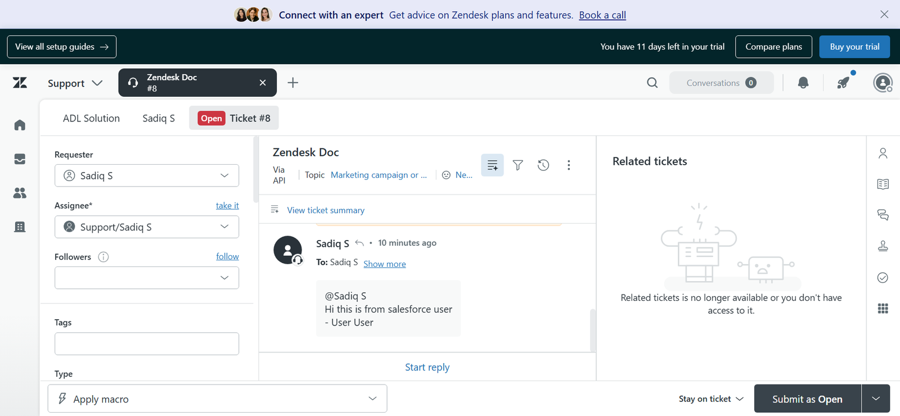Click Show more recipients link
The height and width of the screenshot is (416, 900).
coord(385,264)
